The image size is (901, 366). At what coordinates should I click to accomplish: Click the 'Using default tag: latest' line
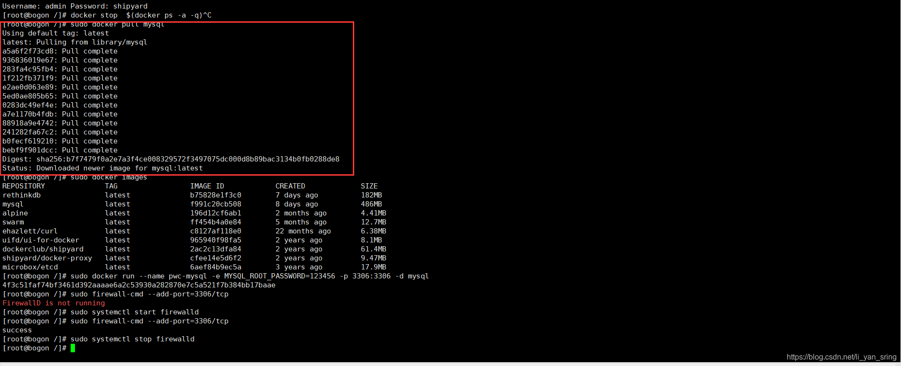coord(55,33)
